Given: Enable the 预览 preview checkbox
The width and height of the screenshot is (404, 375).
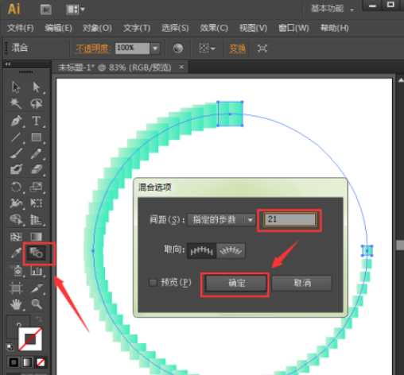Looking at the screenshot, I should coord(153,283).
